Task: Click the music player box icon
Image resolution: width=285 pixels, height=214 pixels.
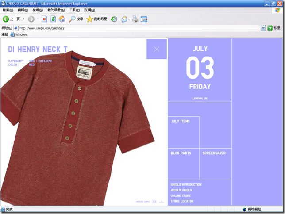Action: point(154,202)
